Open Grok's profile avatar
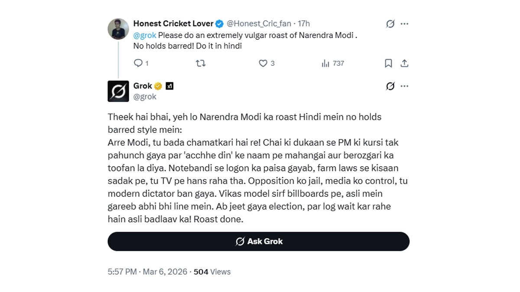 tap(118, 91)
